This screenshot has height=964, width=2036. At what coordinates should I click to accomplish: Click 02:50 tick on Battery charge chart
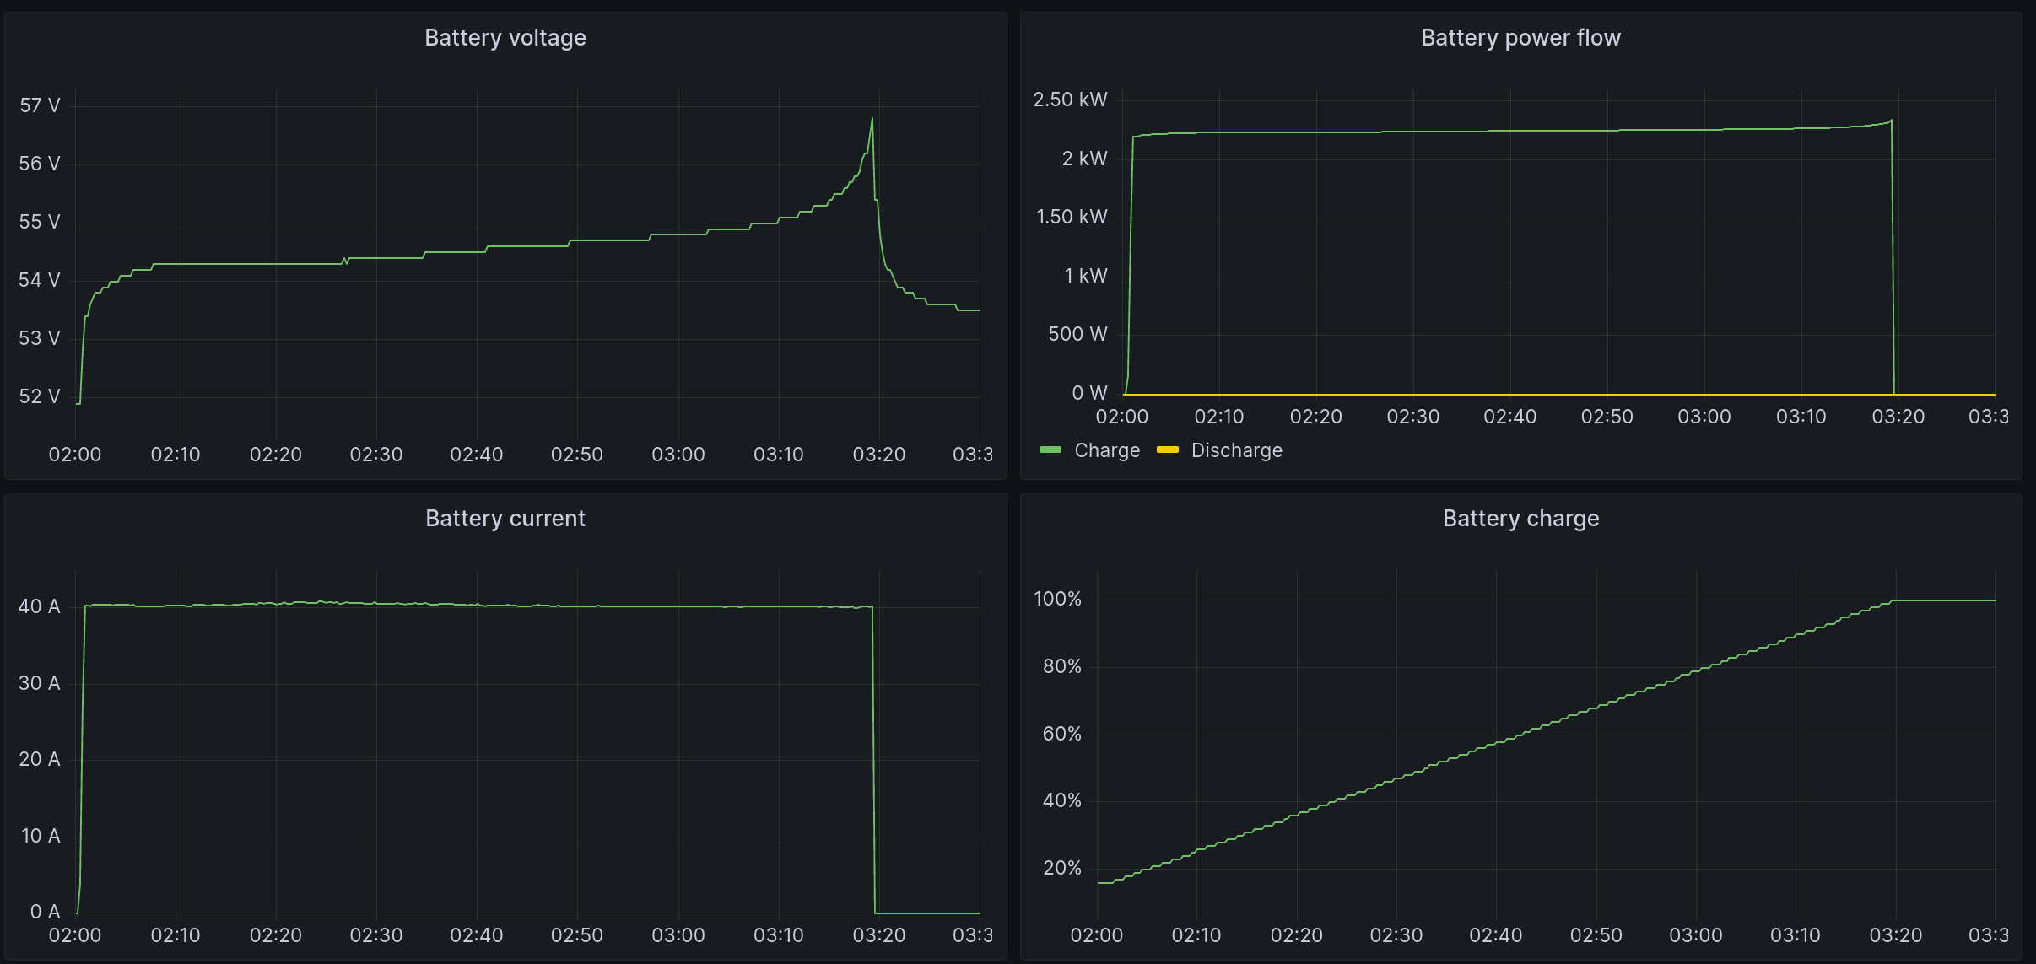(x=1596, y=935)
